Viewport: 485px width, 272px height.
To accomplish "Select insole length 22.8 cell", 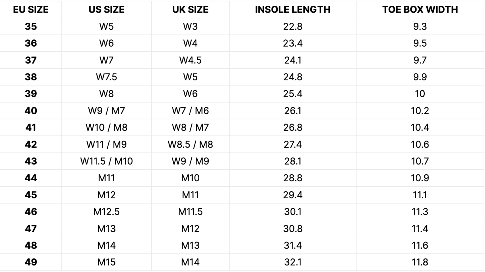I will (x=293, y=26).
